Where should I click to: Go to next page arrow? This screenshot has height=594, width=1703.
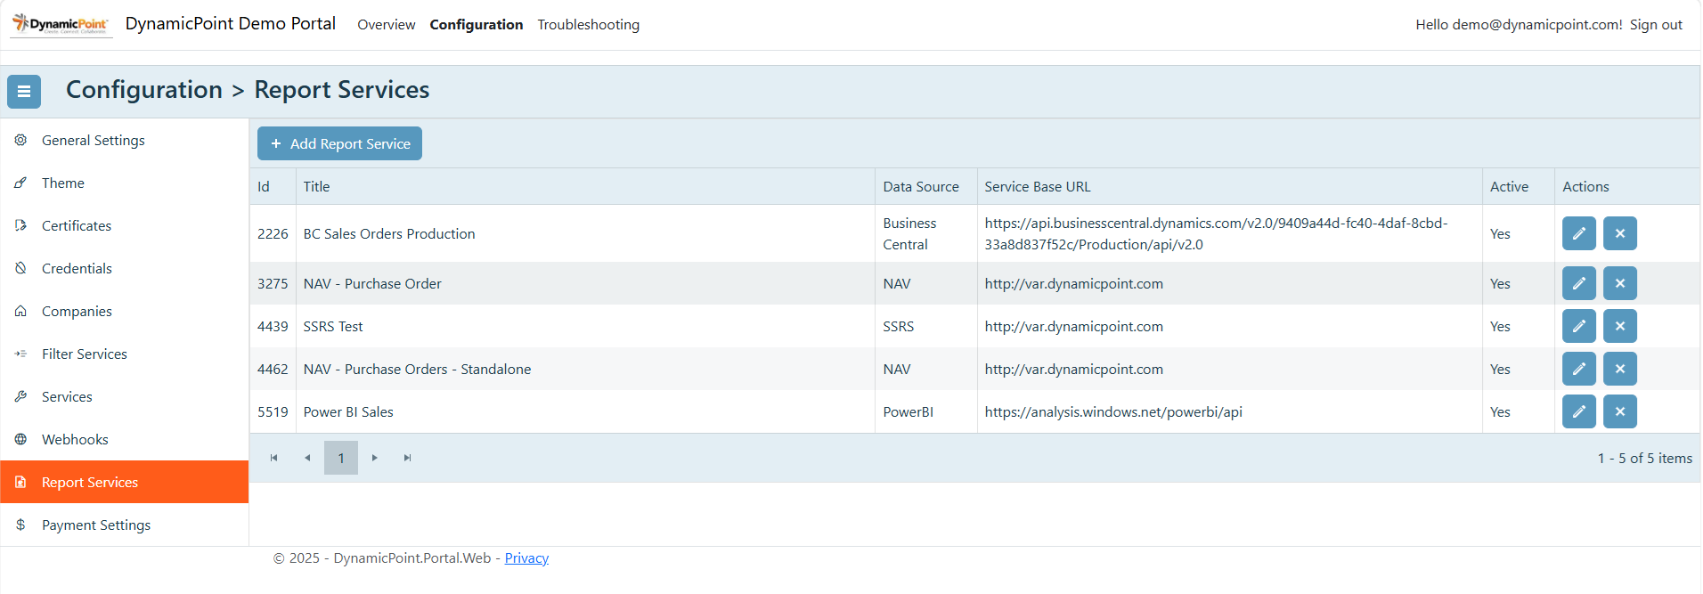click(375, 458)
